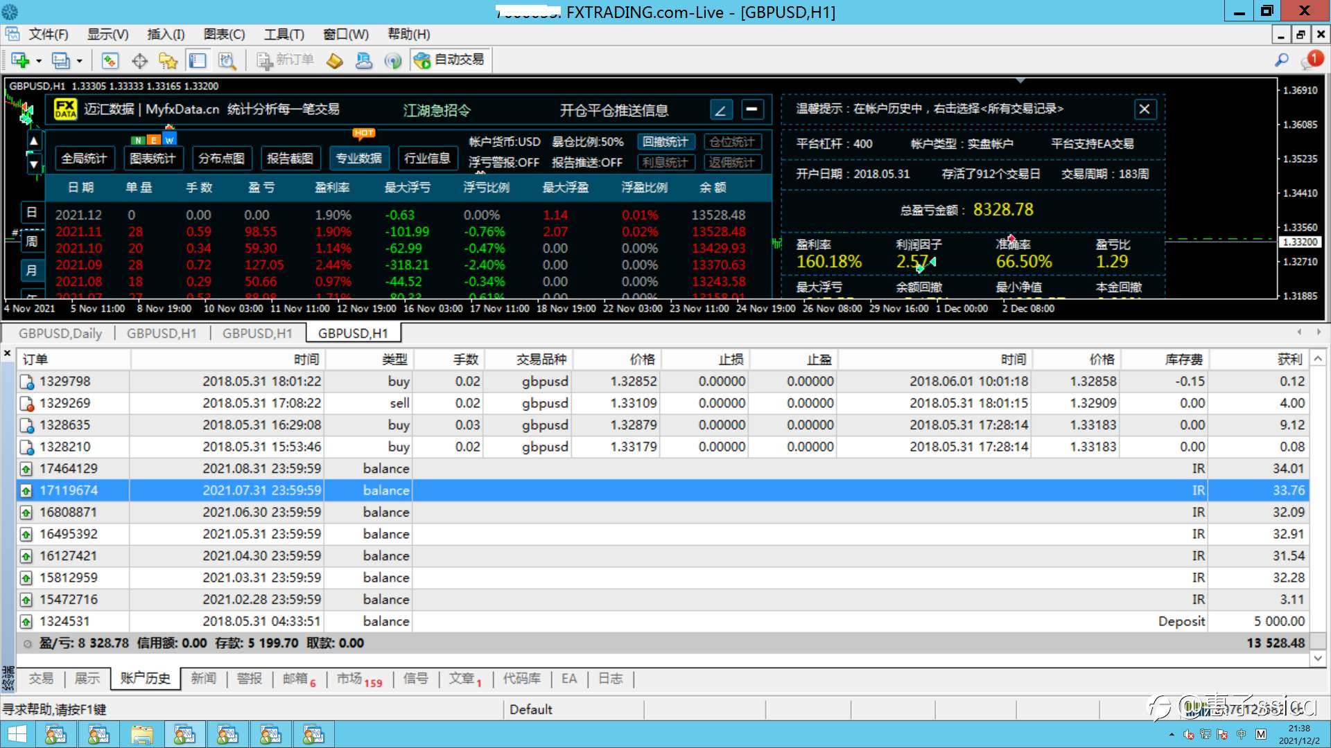Toggle the 自动交易 AutoTrading button
The width and height of the screenshot is (1331, 748).
point(450,60)
